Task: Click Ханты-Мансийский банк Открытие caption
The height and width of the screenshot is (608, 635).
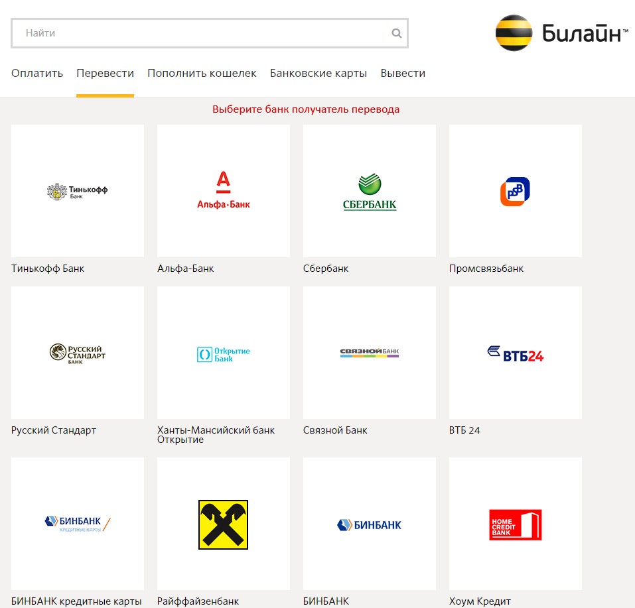Action: click(x=216, y=435)
